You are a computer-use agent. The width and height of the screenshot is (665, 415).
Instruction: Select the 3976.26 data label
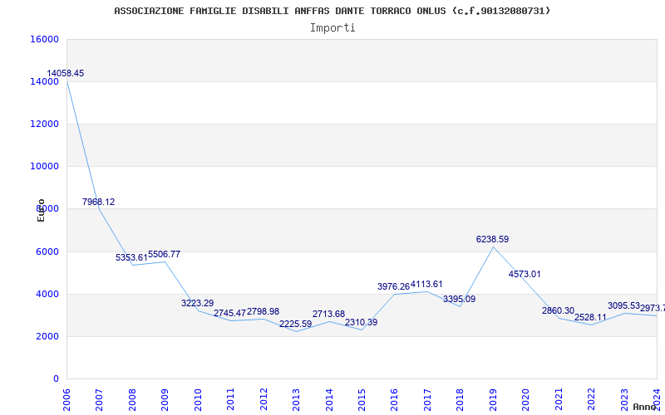coord(393,287)
